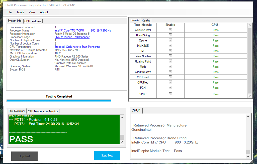Click the Stop Test button

click(x=24, y=156)
